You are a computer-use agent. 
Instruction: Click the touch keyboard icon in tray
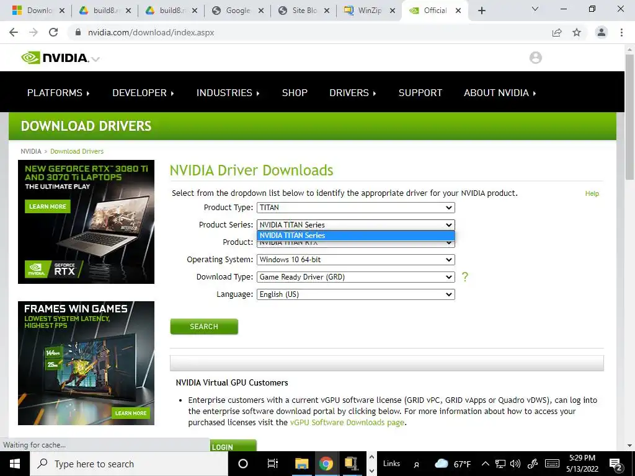[x=552, y=464]
